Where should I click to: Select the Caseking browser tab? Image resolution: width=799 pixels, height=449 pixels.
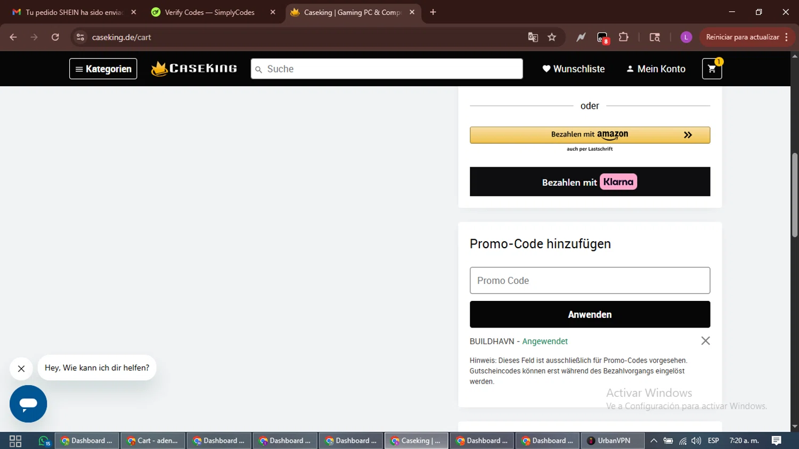[352, 12]
